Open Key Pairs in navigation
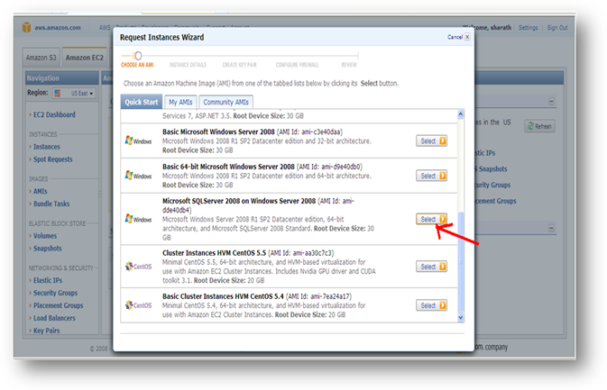607x390 pixels. pos(47,331)
